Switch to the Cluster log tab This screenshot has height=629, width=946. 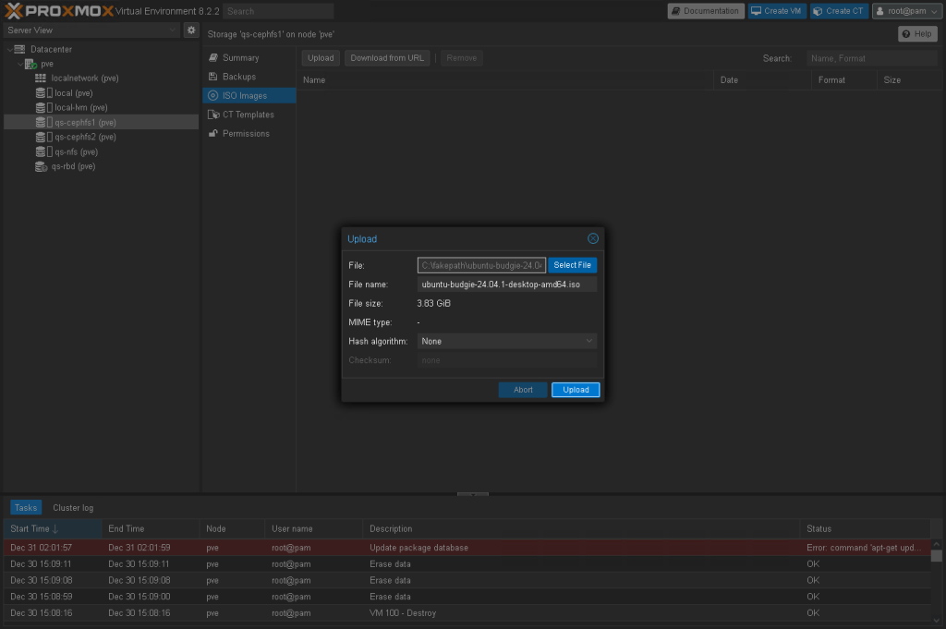(73, 508)
